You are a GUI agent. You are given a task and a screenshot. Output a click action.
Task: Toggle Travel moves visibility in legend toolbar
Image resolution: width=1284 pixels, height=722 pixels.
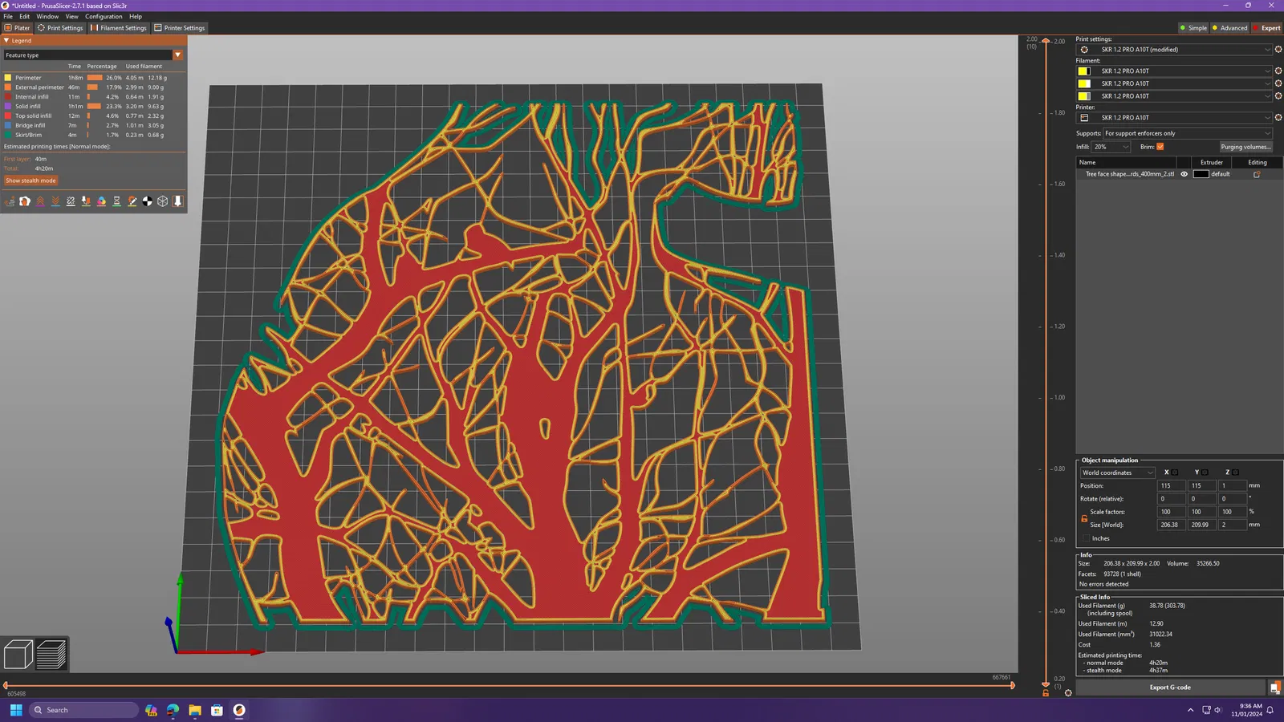(x=10, y=201)
